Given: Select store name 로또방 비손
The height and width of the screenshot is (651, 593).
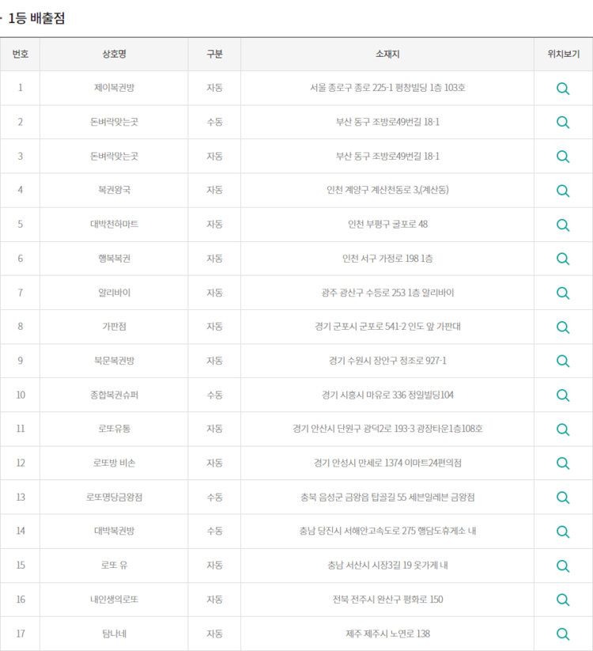Looking at the screenshot, I should (114, 463).
